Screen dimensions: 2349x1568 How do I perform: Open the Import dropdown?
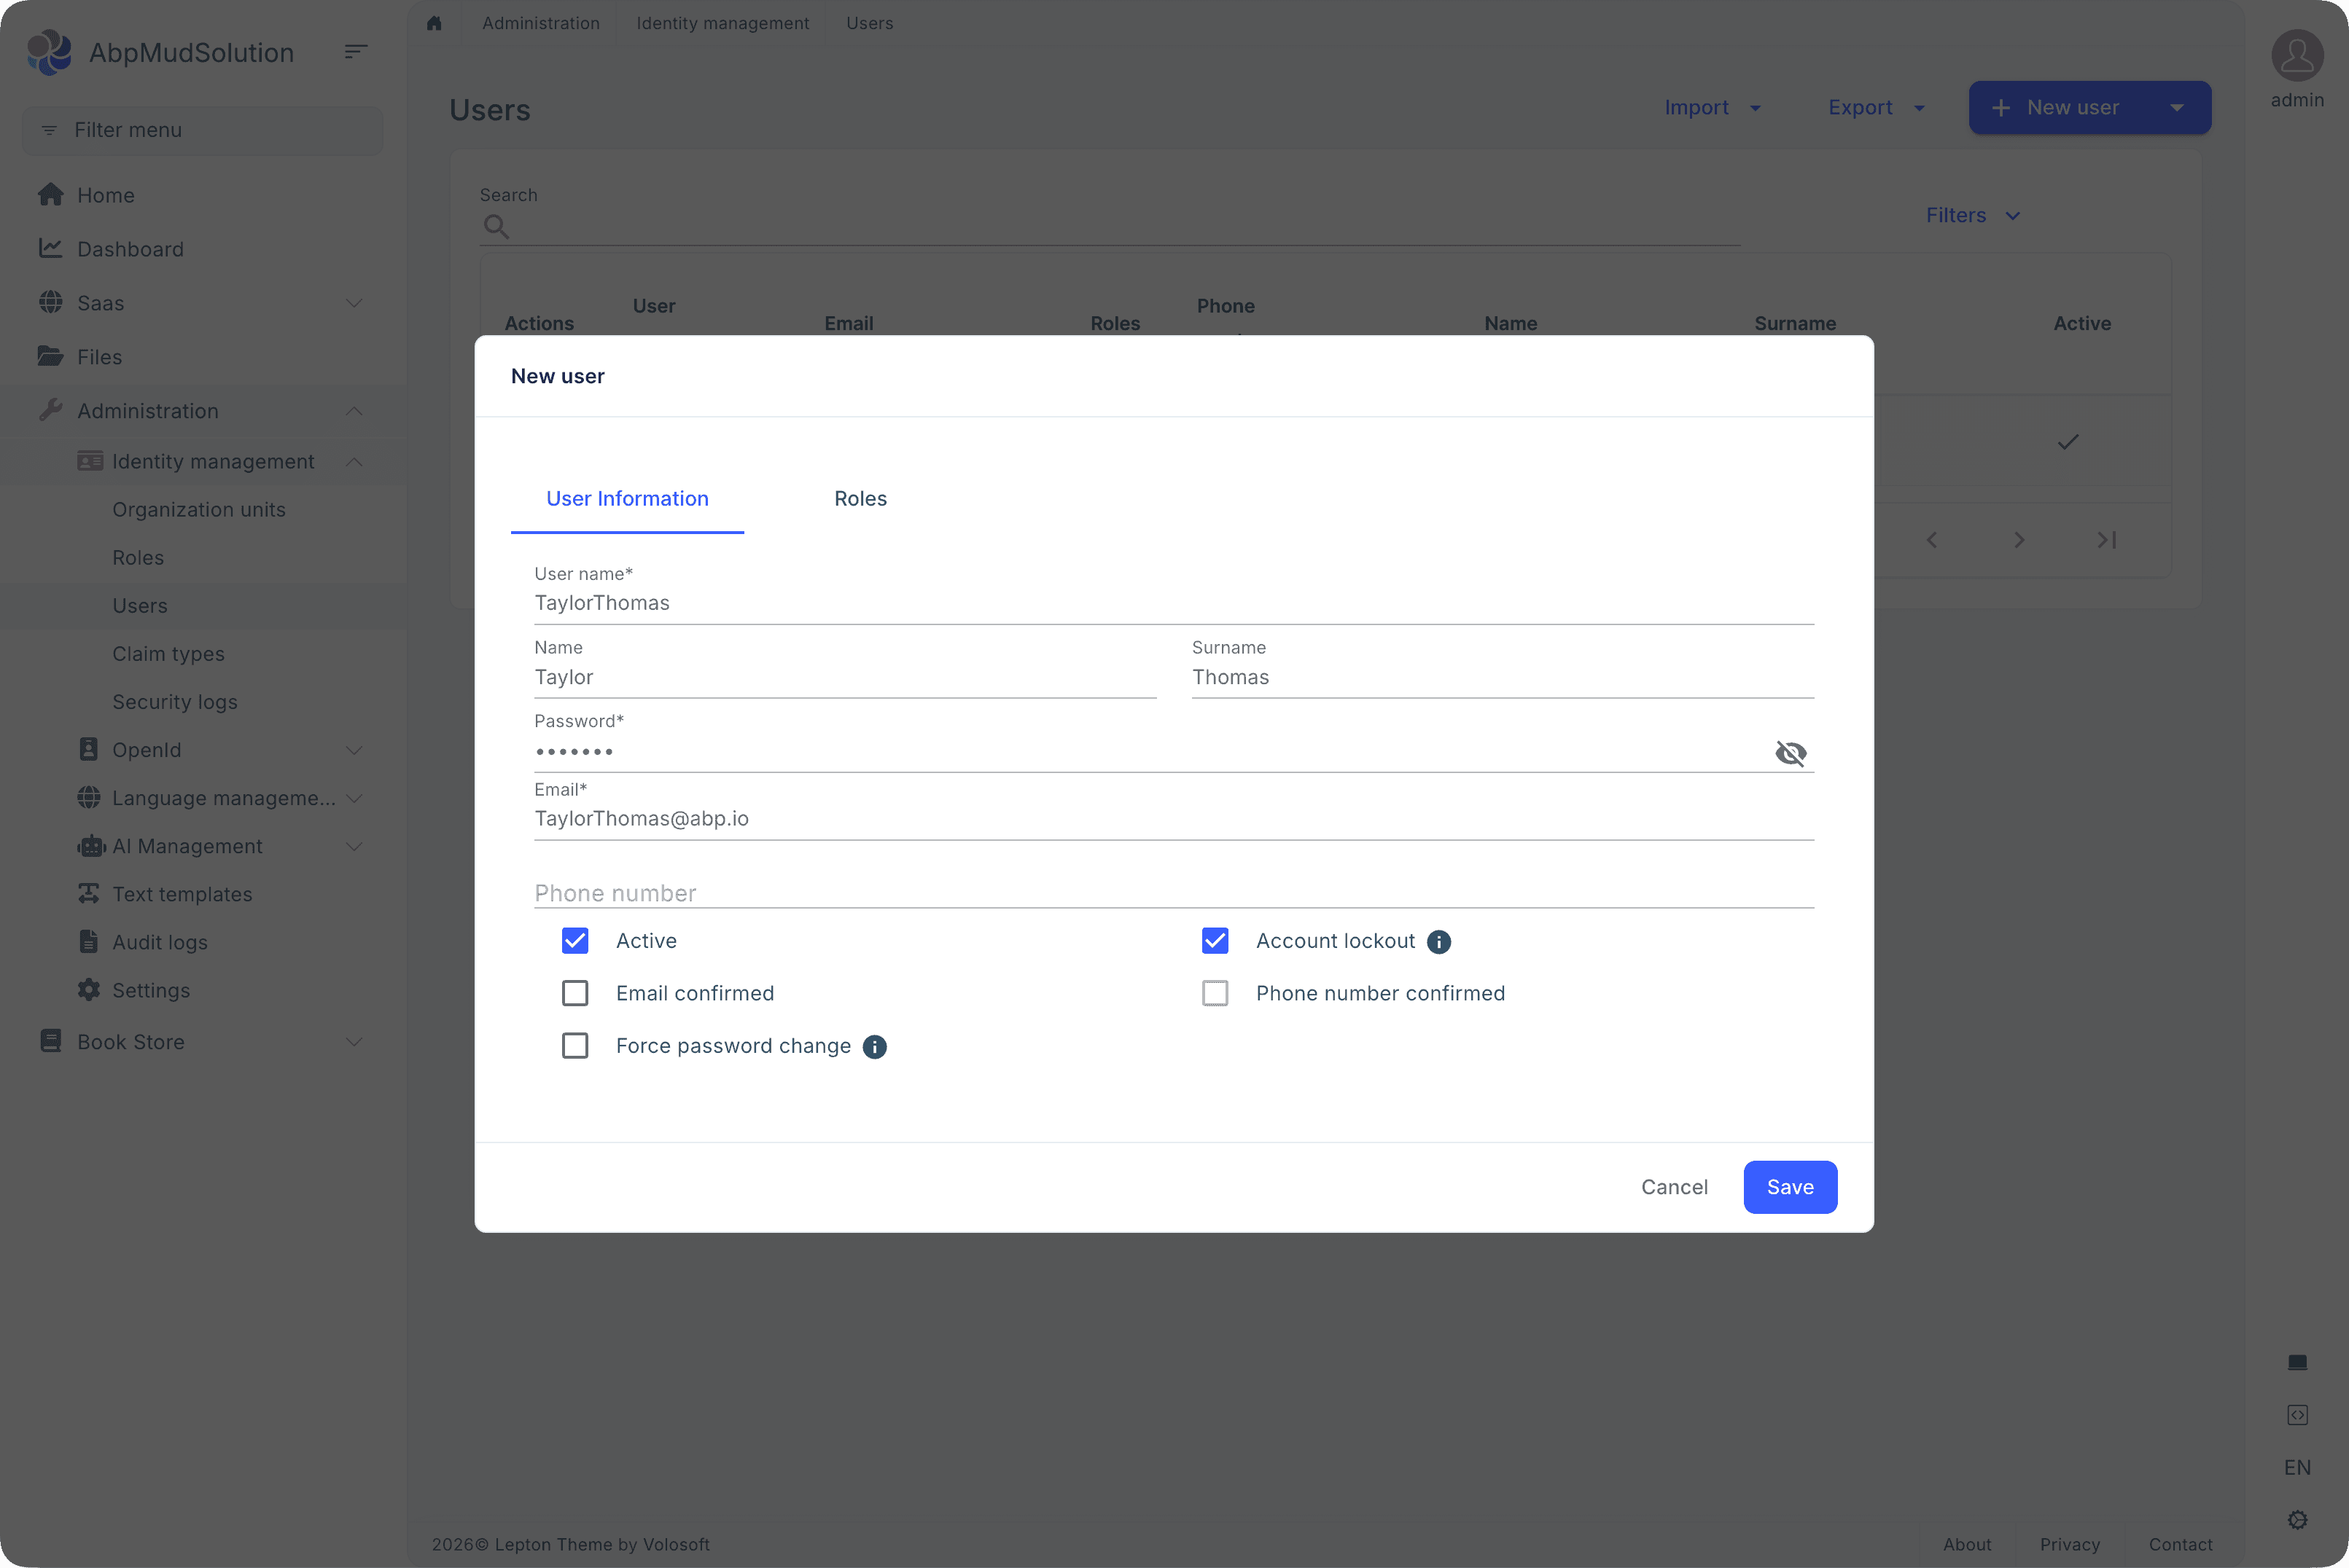(x=1713, y=108)
